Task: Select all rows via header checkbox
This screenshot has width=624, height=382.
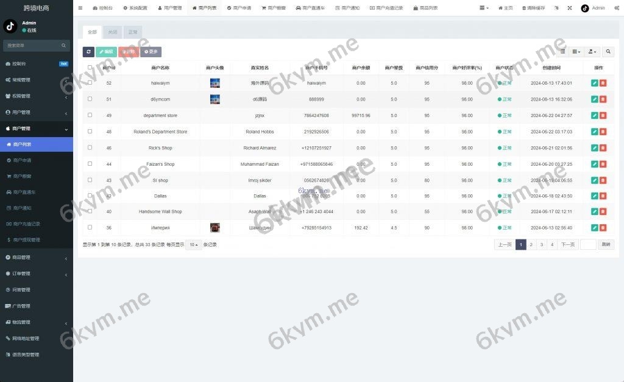Action: (x=89, y=68)
